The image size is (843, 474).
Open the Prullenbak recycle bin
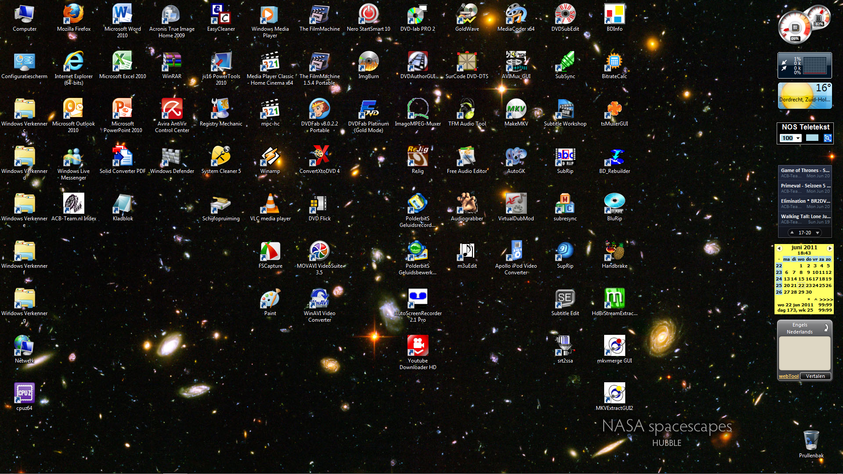[811, 444]
